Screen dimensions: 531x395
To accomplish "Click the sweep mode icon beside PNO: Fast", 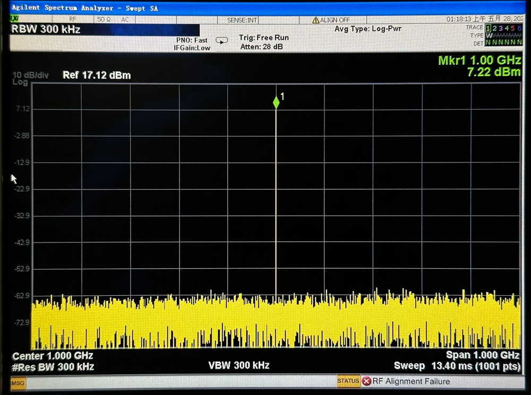I will tap(222, 40).
